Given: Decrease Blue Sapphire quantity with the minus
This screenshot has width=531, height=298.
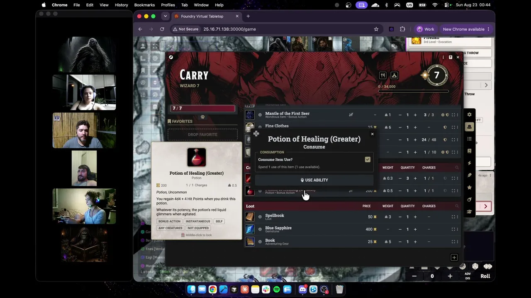Looking at the screenshot, I should (x=400, y=229).
